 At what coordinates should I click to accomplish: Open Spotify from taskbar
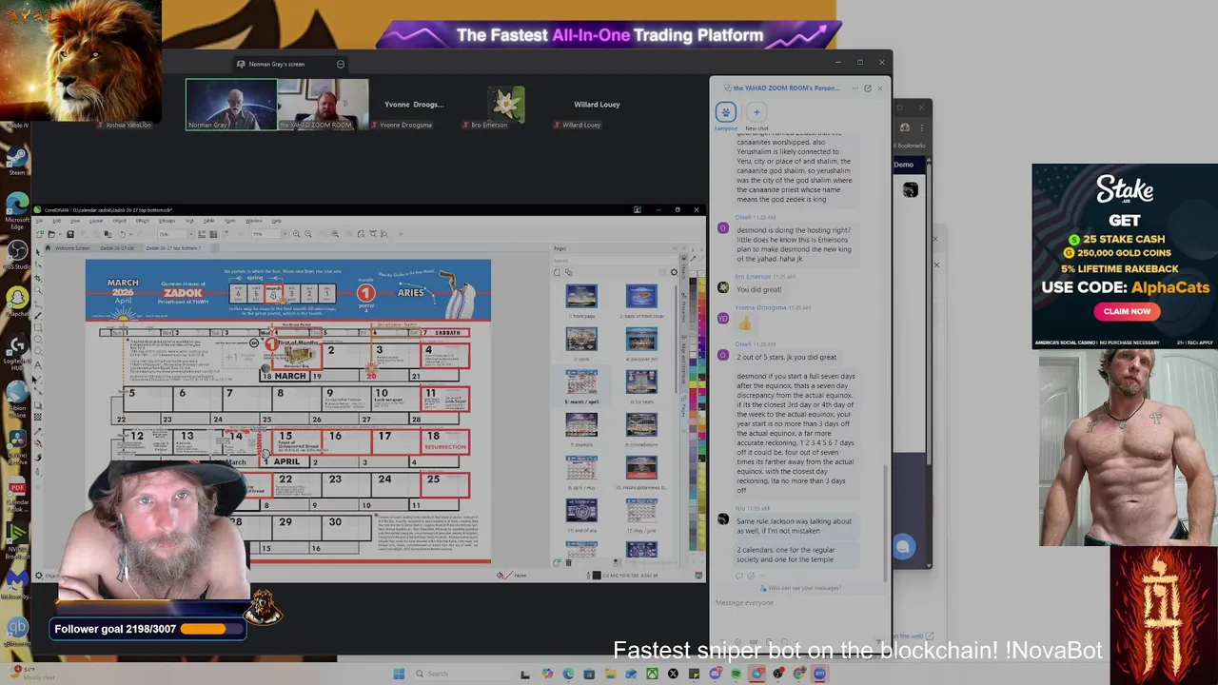pos(736,675)
